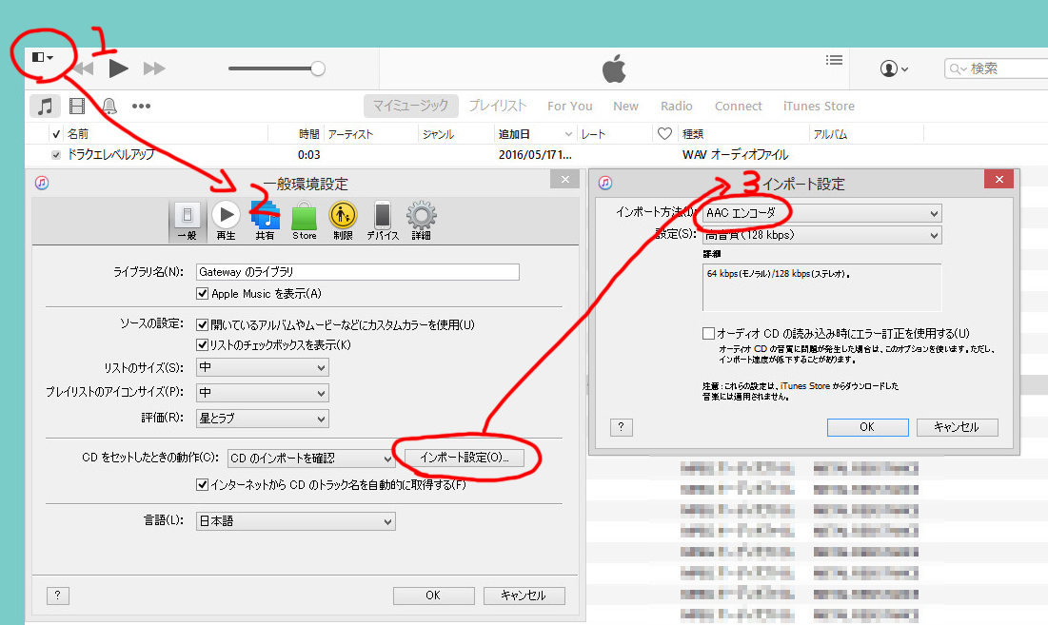Open the 評価 星とラブ dropdown
The image size is (1048, 625).
click(262, 418)
